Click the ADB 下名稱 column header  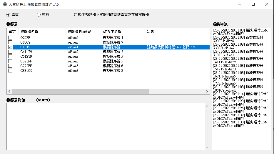tap(112, 32)
